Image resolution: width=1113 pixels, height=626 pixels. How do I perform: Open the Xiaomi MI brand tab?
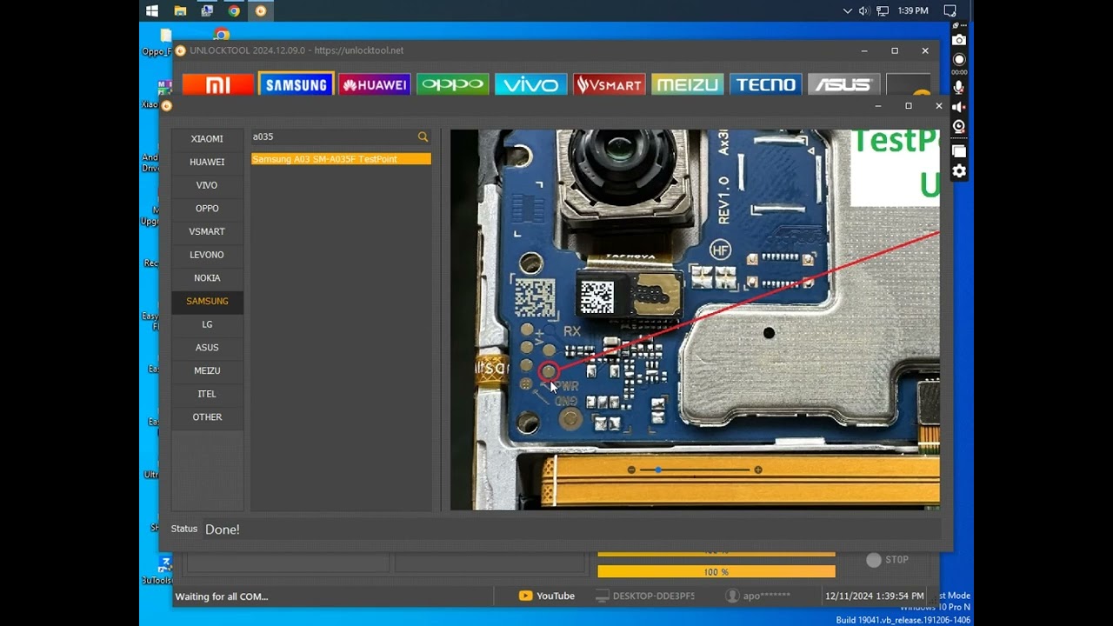[x=217, y=84]
